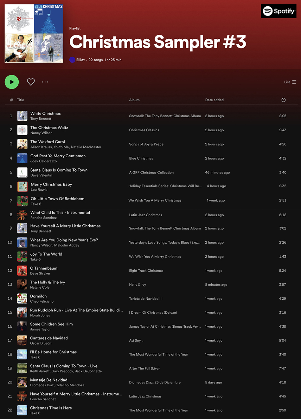Viewport: 301px width, 419px height.
Task: Click The Wexford Carol album art
Action: point(22,144)
